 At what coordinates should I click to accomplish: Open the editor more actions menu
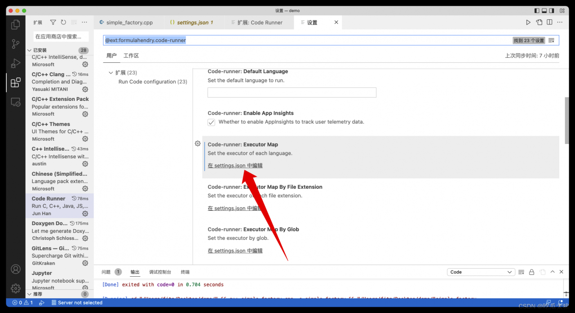click(561, 22)
